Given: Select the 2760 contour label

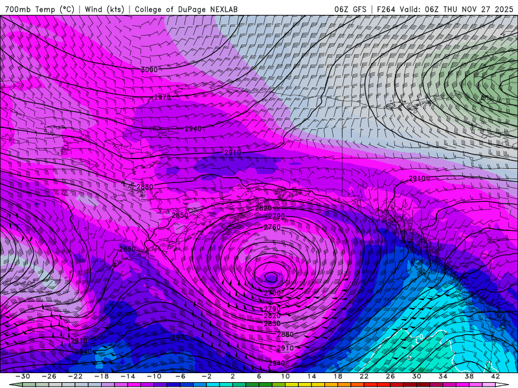Looking at the screenshot, I should (272, 227).
